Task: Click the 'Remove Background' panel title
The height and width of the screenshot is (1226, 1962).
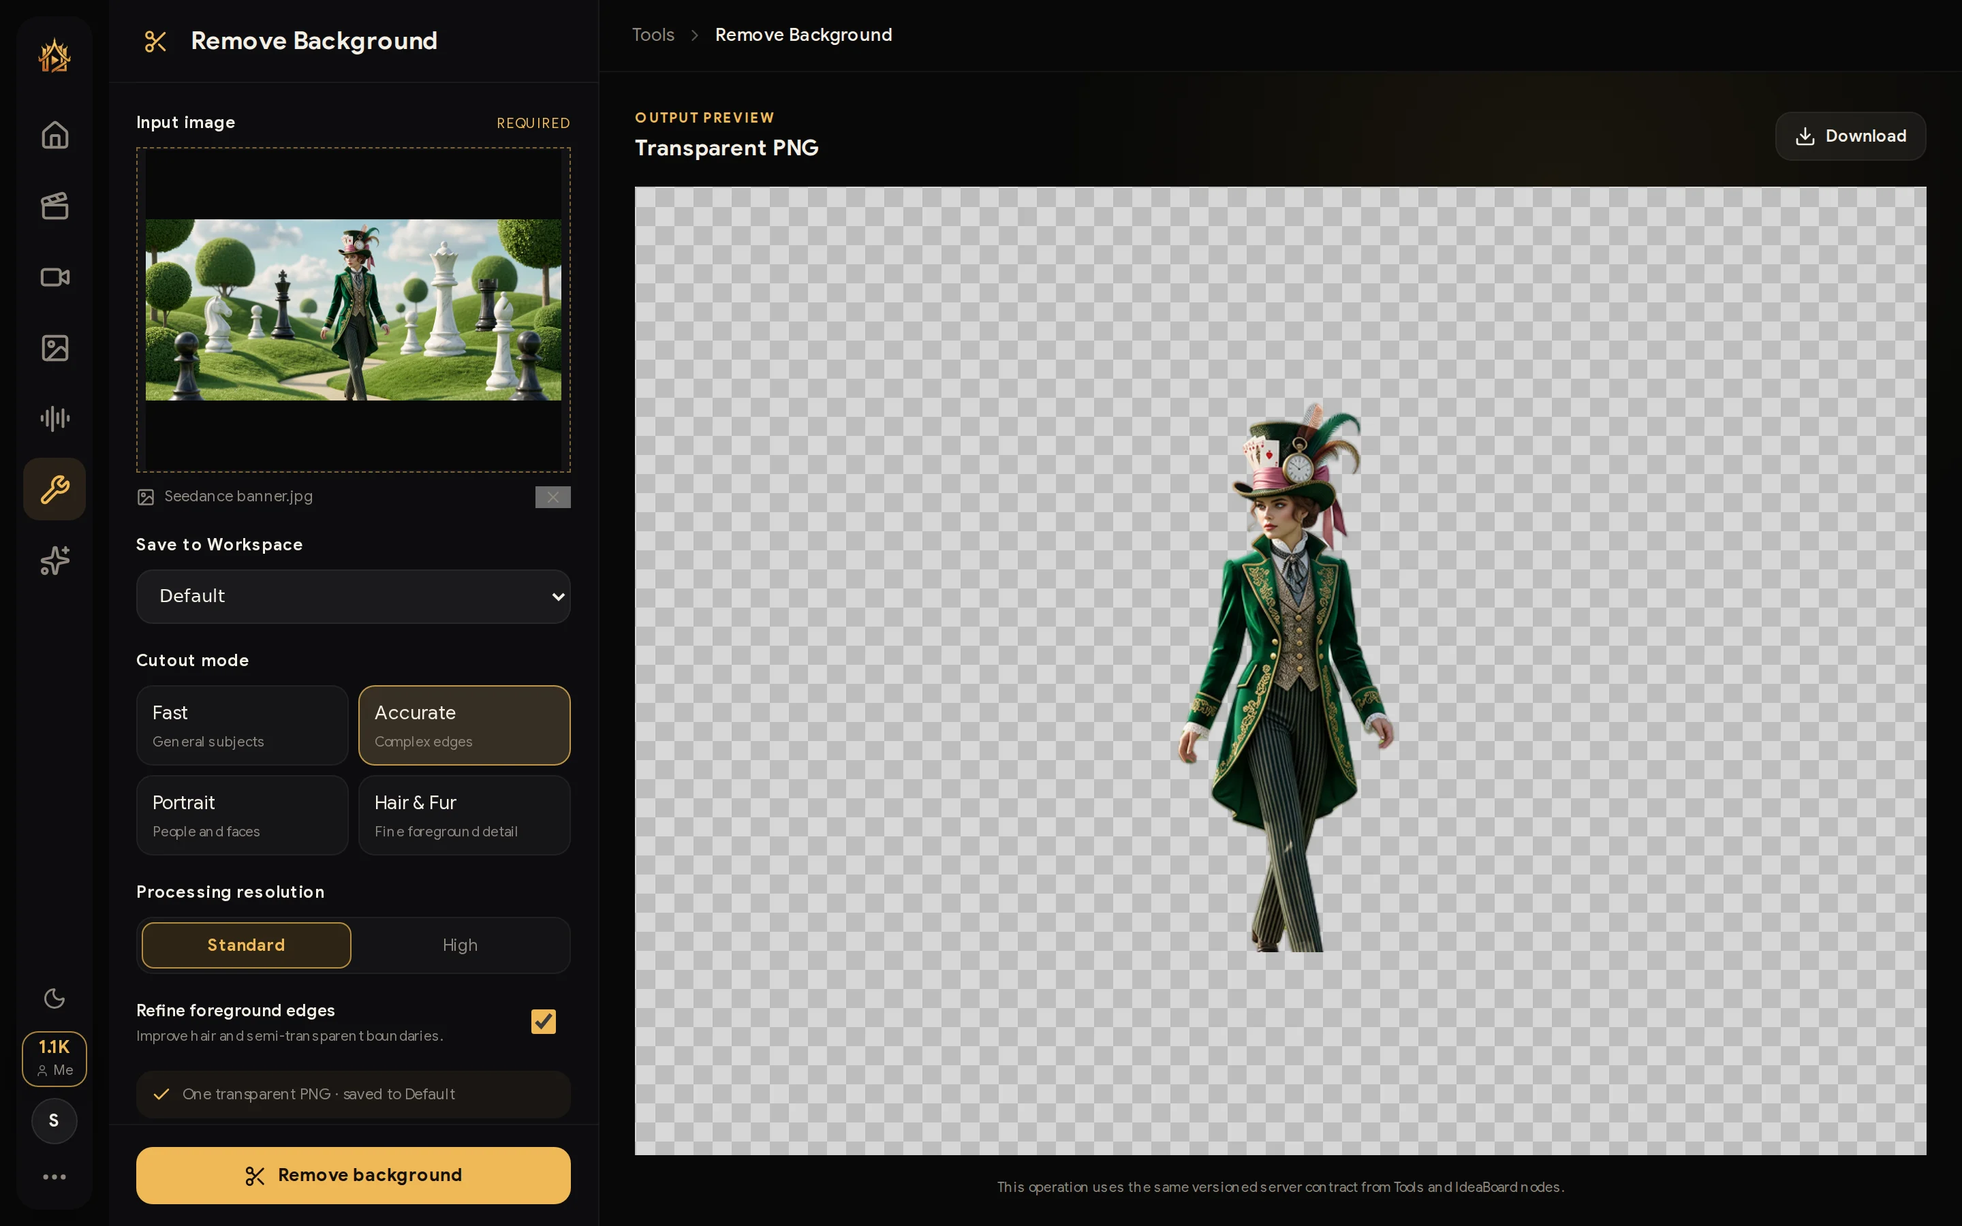Action: click(x=314, y=42)
